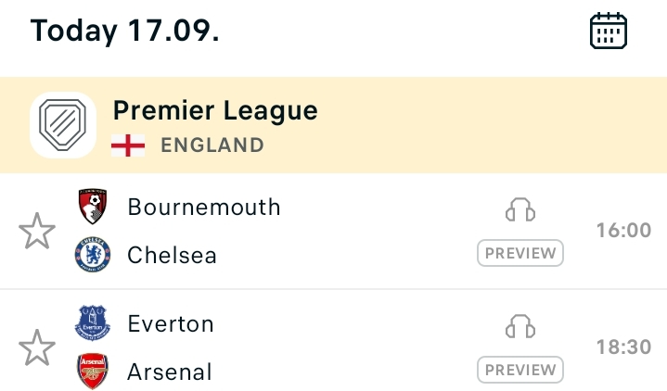Open the Everton vs Arsenal preview

(520, 370)
